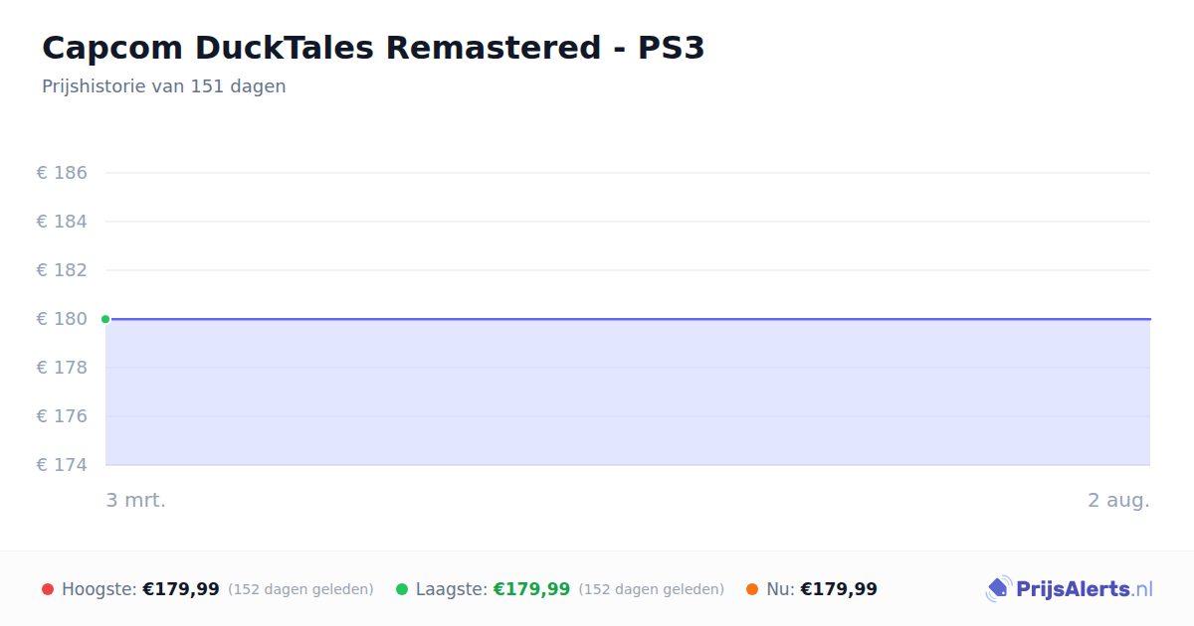Click the Hoogste price €179,99 value
Screen dimensions: 1194x626
pyautogui.click(x=181, y=589)
